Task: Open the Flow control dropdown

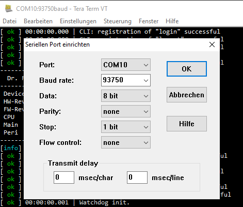Action: [x=126, y=142]
